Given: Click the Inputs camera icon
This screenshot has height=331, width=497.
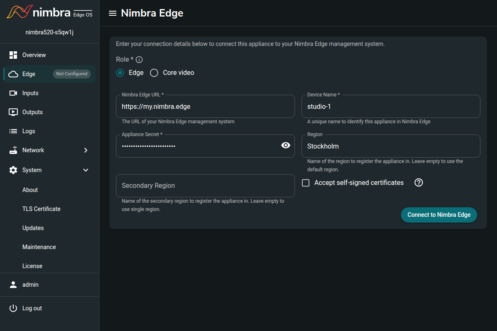Looking at the screenshot, I should [13, 93].
